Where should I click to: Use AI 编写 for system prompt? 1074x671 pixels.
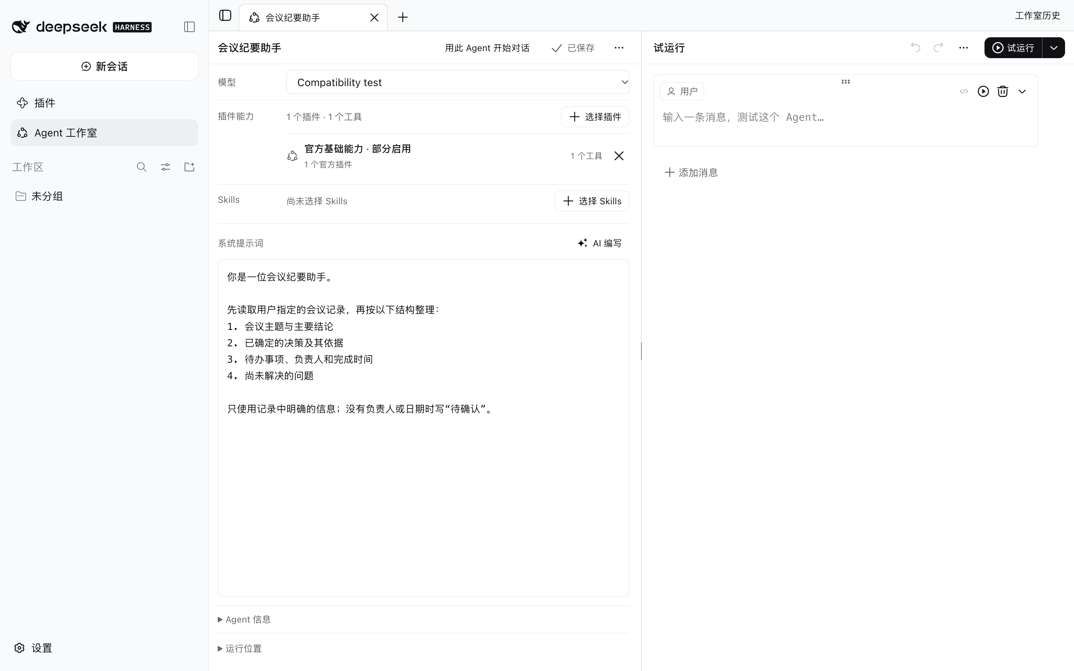click(599, 243)
